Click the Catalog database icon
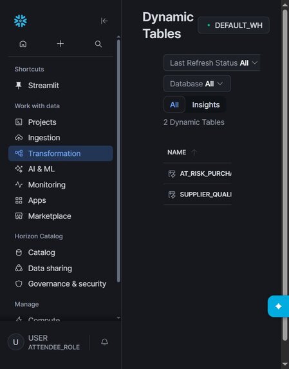289x369 pixels. (x=19, y=252)
